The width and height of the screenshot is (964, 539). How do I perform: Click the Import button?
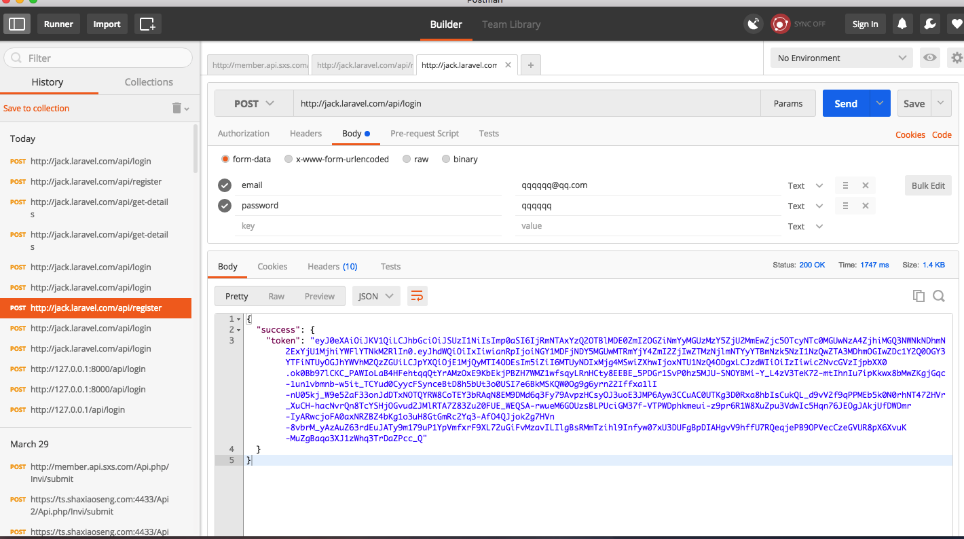[x=107, y=24]
